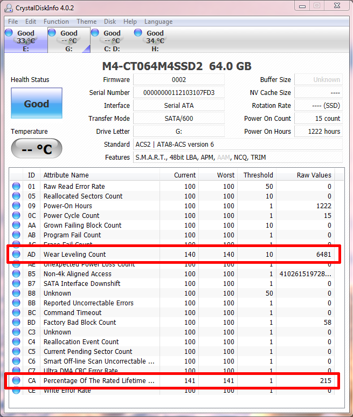
Task: Open the Theme menu
Action: [87, 22]
